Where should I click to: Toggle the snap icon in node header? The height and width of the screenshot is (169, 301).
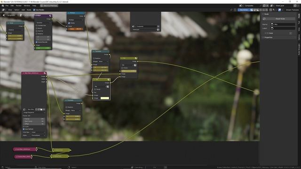click(x=270, y=10)
